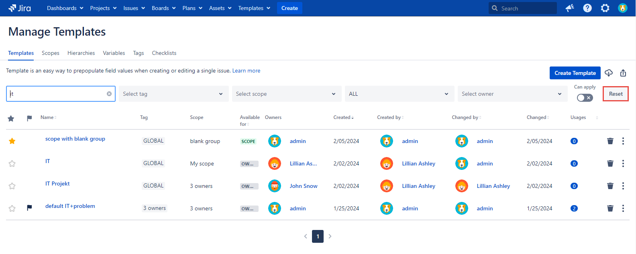Delete the IT Projekt template
Image resolution: width=636 pixels, height=254 pixels.
610,186
